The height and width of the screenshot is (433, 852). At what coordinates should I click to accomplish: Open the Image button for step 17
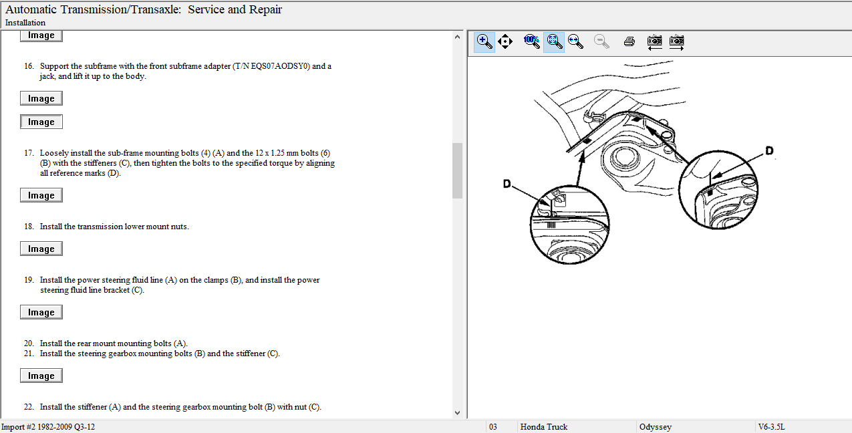[x=41, y=195]
